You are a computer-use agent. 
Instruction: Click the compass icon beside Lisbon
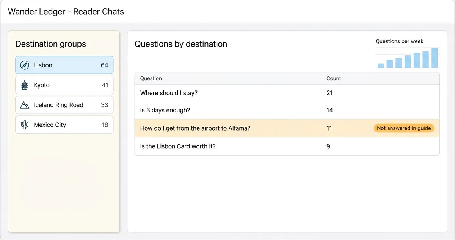(x=25, y=65)
